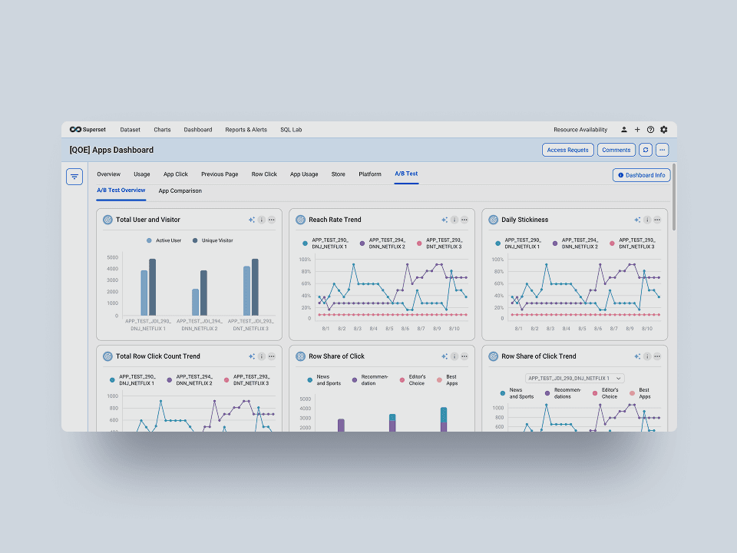Image resolution: width=737 pixels, height=553 pixels.
Task: Toggle Editor's Choice legend in Row Share of Click
Action: click(x=413, y=380)
